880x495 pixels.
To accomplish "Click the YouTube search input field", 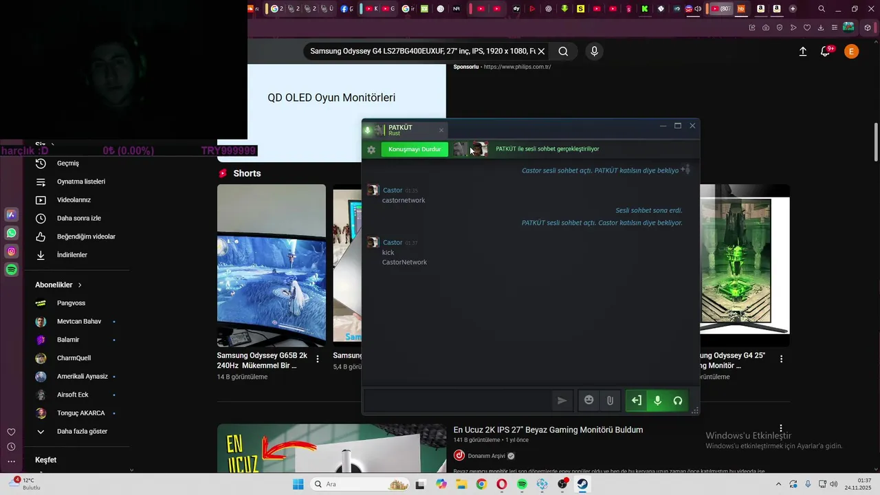I will coord(422,51).
